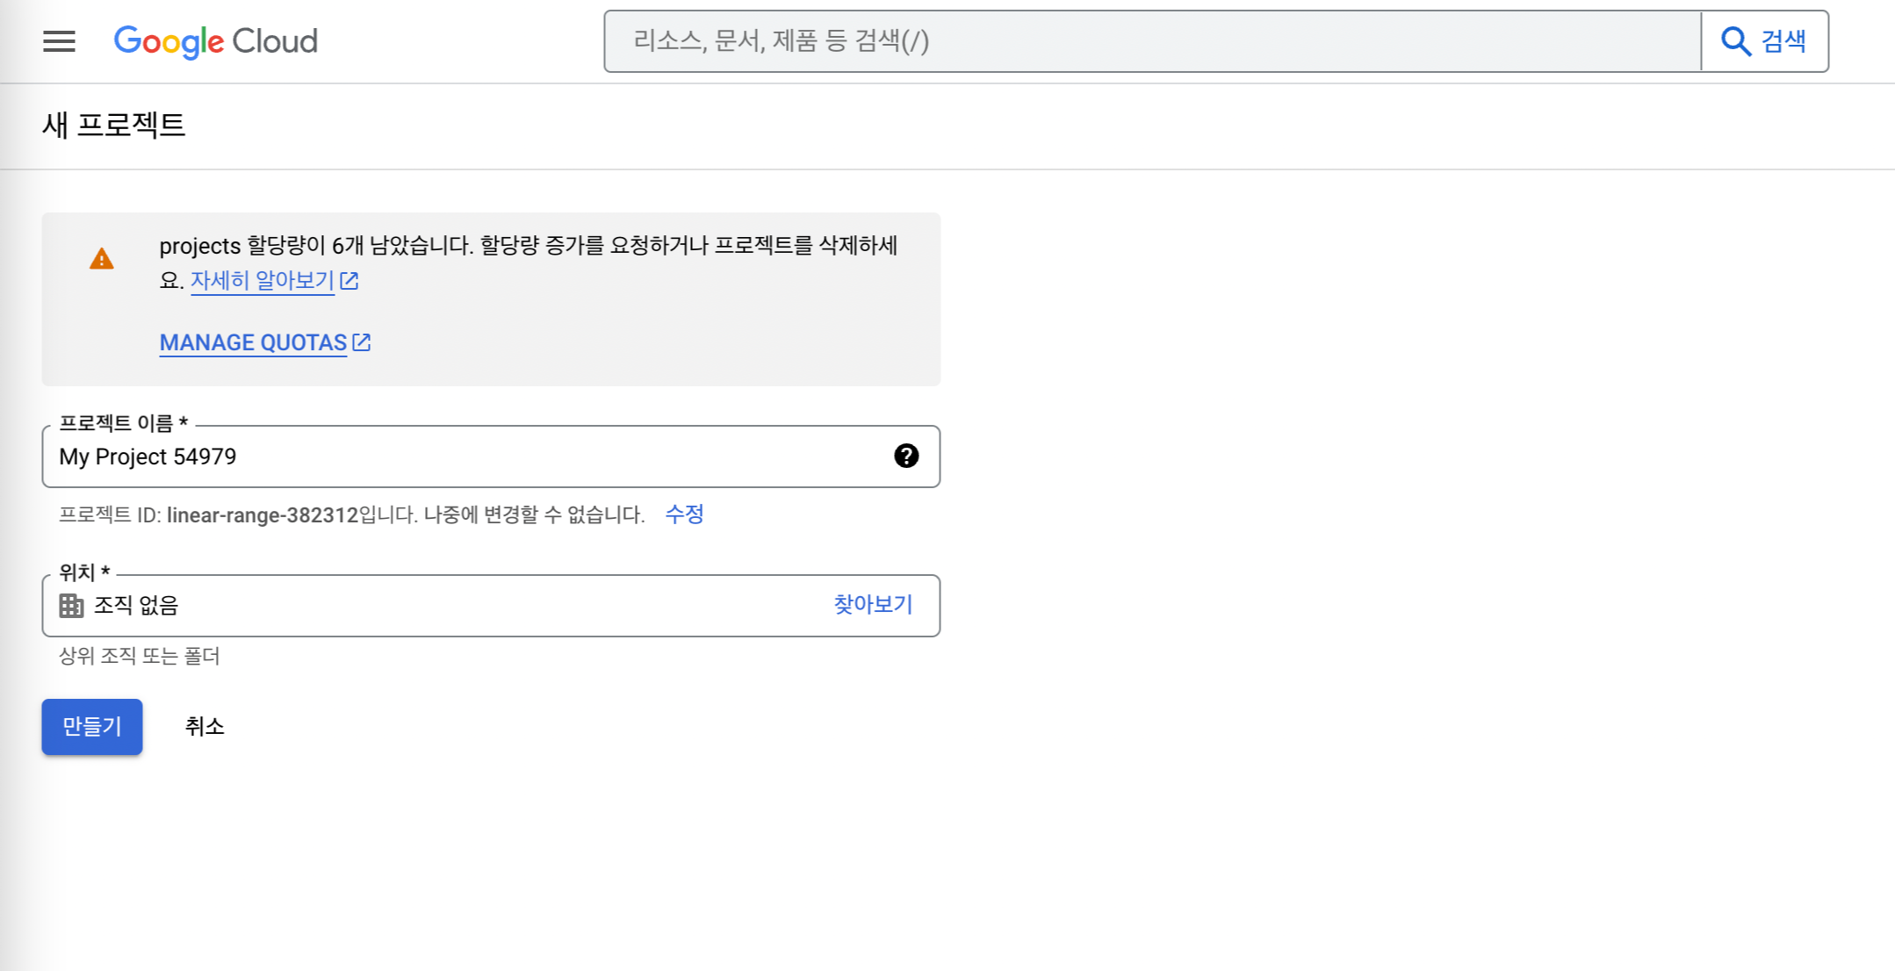This screenshot has height=971, width=1895.
Task: Click the 취소 cancel button
Action: click(x=205, y=727)
